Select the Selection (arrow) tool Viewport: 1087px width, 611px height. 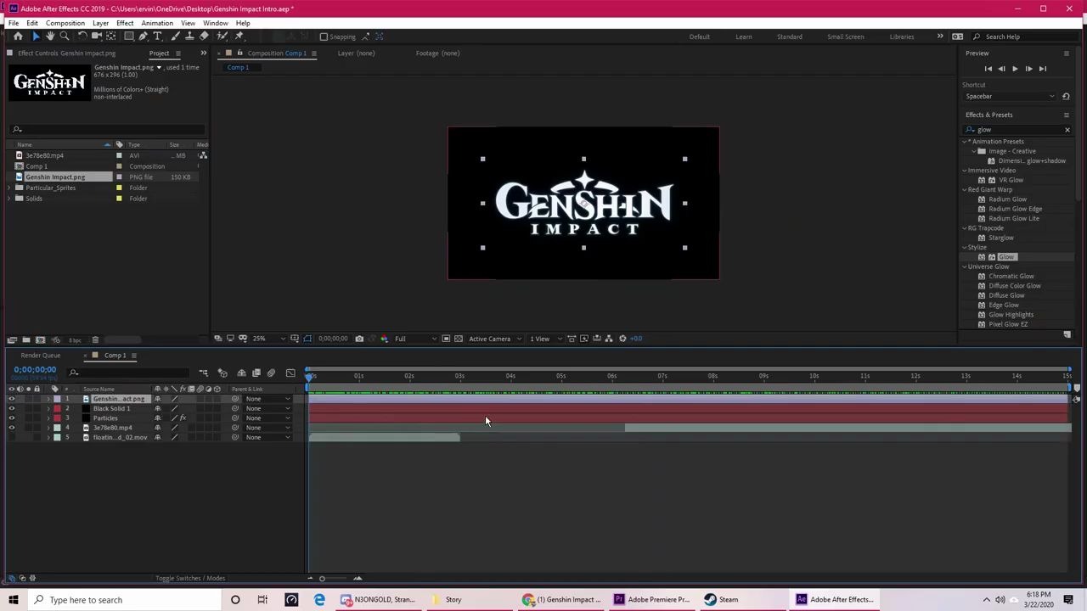(x=36, y=36)
